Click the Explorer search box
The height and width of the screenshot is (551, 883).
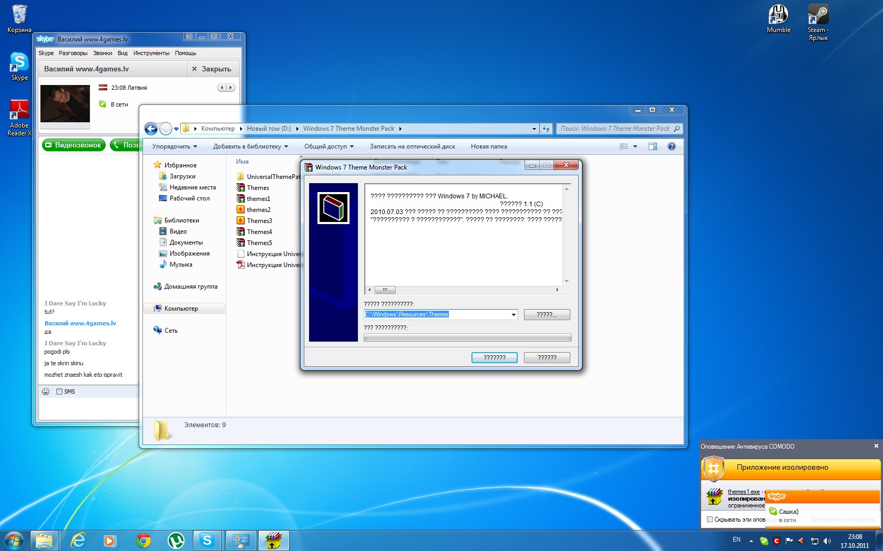(x=619, y=129)
